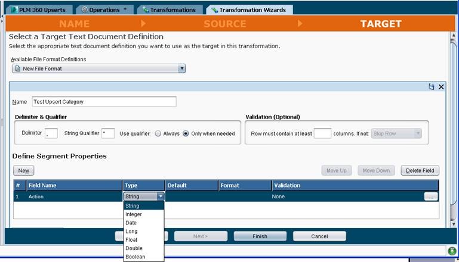
Task: Click the Name text field
Action: coord(104,102)
